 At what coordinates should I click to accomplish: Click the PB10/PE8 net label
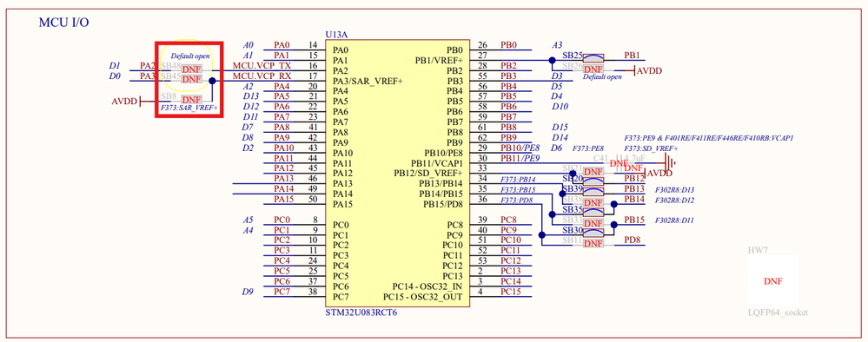click(x=520, y=148)
